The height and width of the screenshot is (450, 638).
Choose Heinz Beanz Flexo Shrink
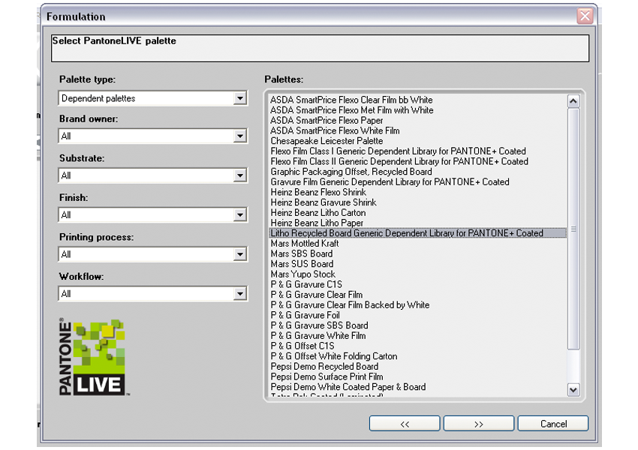(318, 192)
